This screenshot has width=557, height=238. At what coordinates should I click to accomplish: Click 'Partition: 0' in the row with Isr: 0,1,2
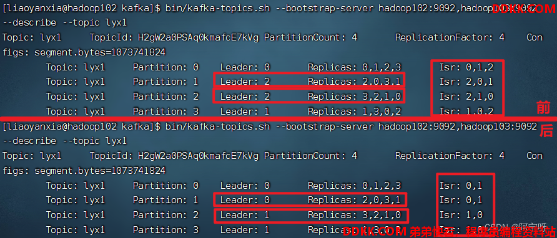coord(165,67)
